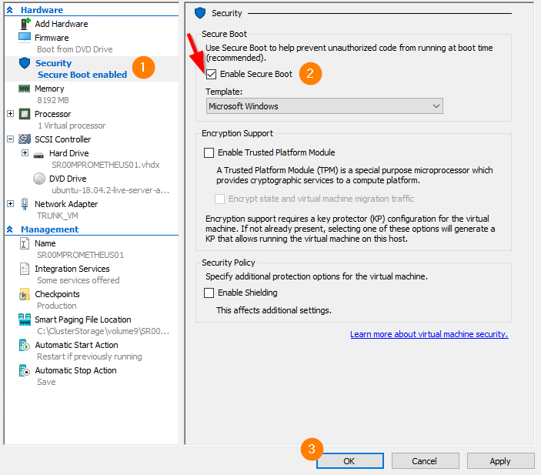
Task: Select Add Hardware in the tree
Action: click(62, 24)
